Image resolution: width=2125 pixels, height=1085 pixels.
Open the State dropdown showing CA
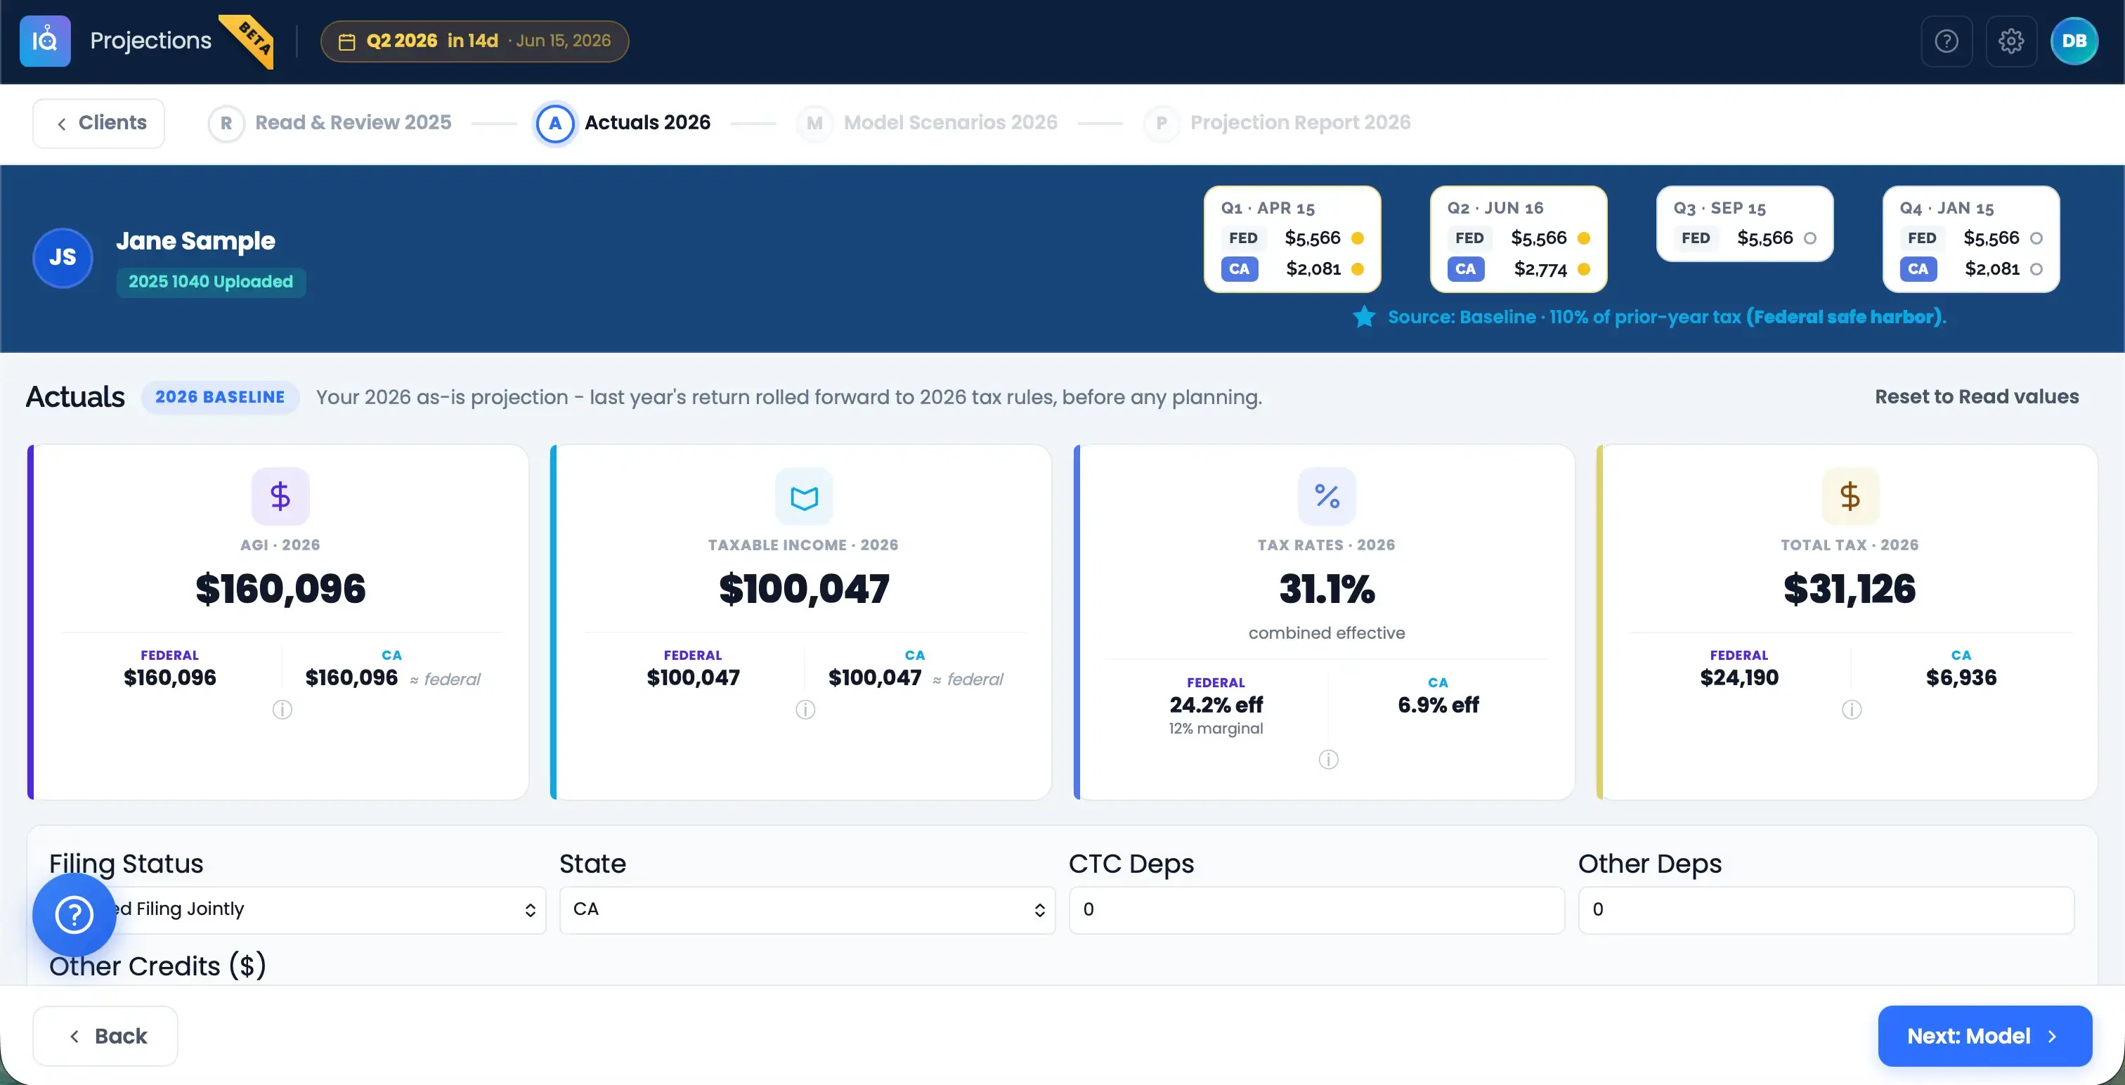coord(807,909)
